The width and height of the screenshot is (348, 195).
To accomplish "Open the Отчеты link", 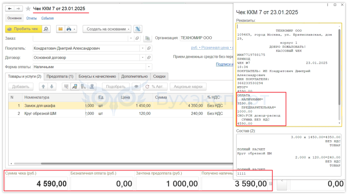I will coord(31,18).
